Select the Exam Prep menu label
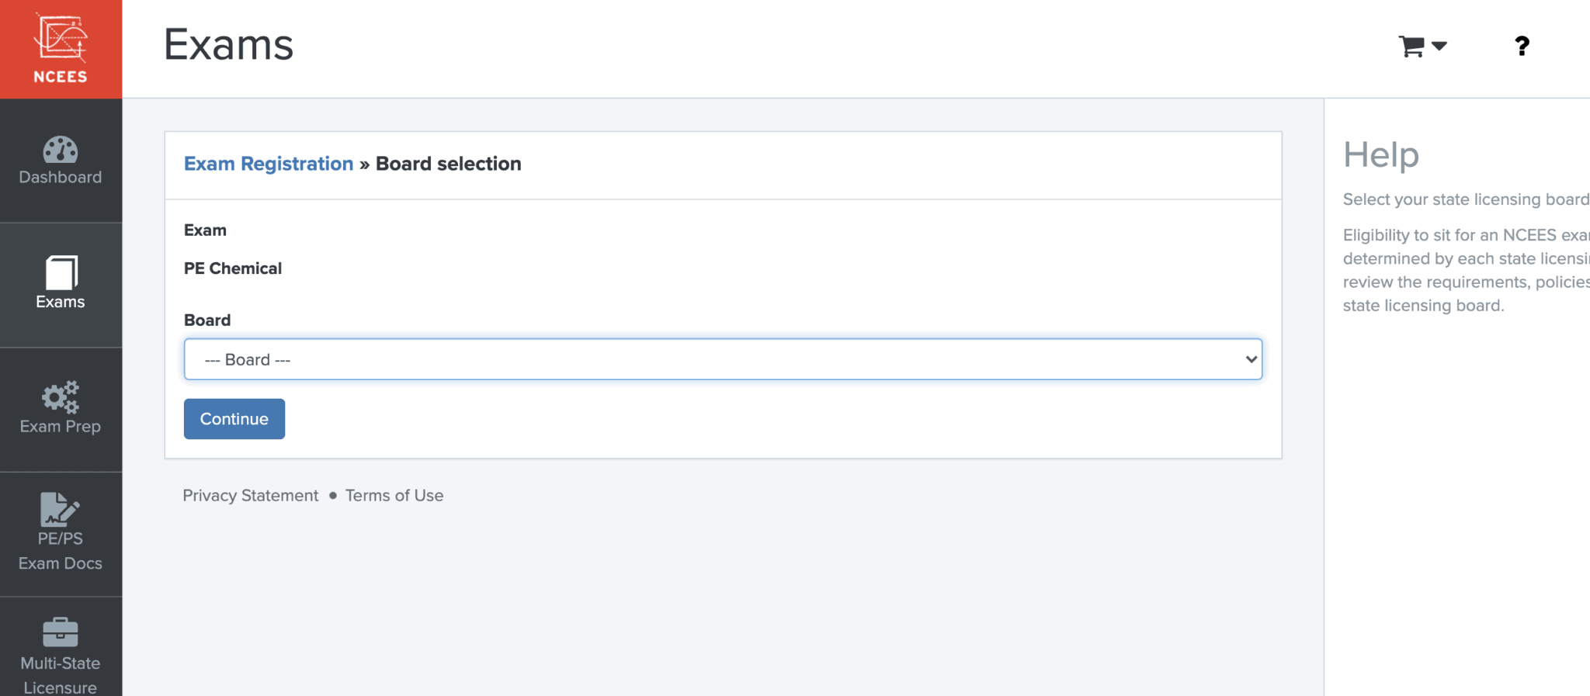This screenshot has height=696, width=1590. pos(61,426)
